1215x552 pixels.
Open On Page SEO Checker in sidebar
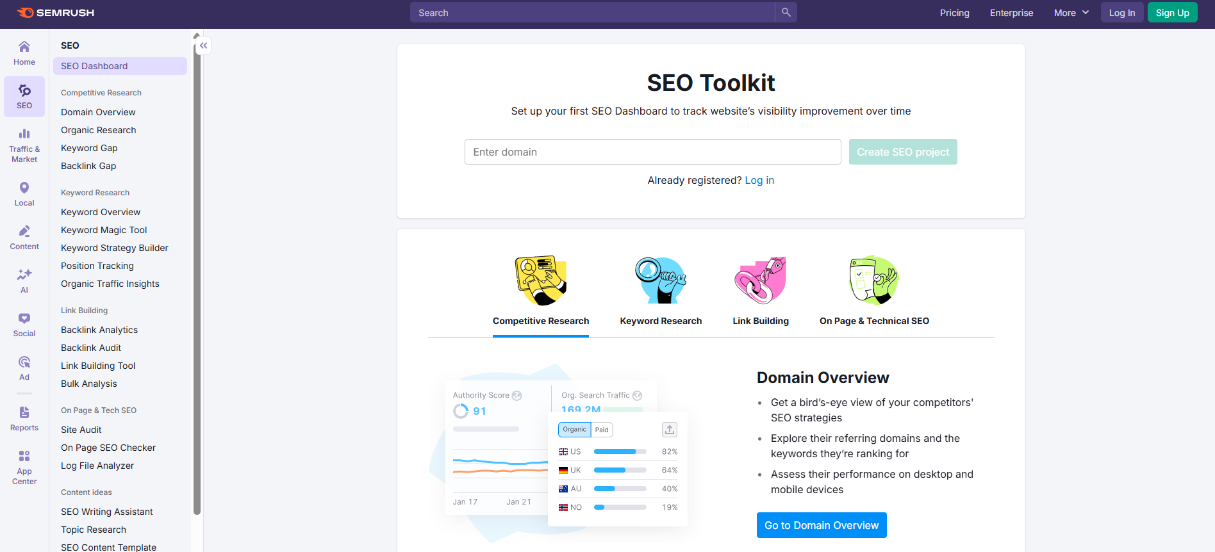pos(108,448)
